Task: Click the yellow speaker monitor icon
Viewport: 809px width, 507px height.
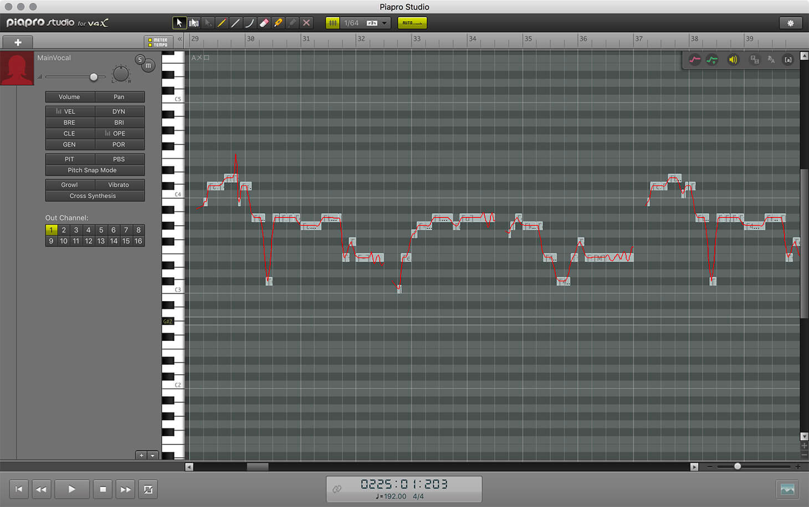Action: 733,60
